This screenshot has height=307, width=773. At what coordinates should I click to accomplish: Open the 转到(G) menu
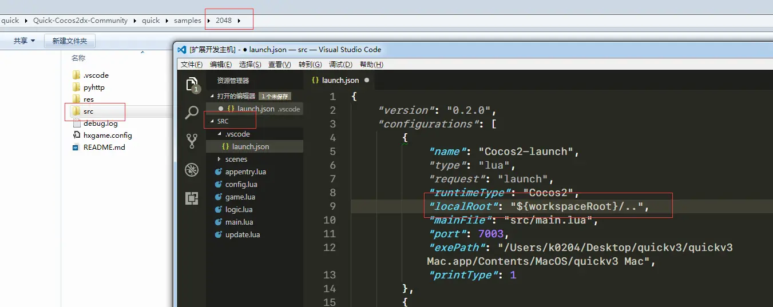point(310,65)
